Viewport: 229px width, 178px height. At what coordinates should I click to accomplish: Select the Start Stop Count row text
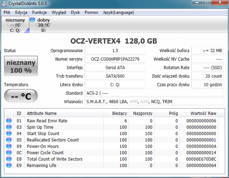43,133
